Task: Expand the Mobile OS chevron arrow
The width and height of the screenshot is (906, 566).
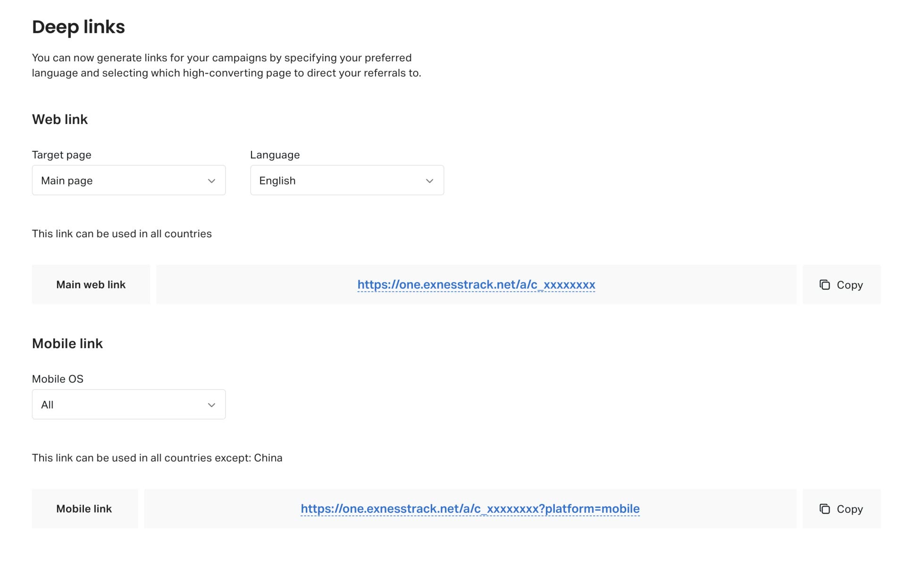Action: pyautogui.click(x=211, y=405)
